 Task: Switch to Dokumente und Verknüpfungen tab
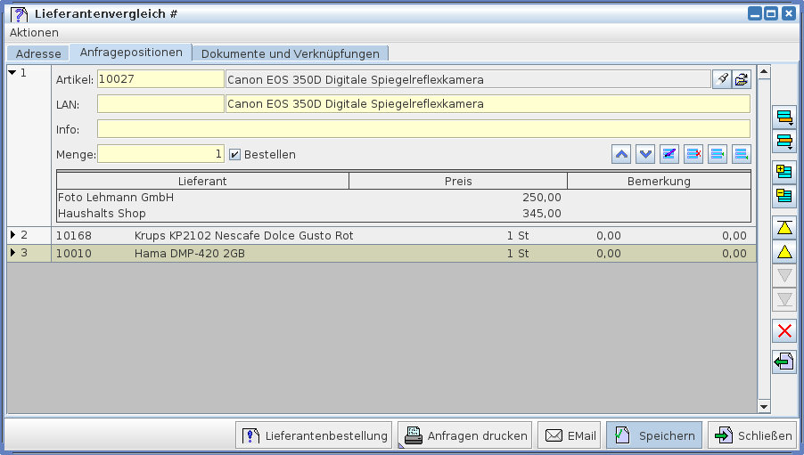click(x=290, y=53)
